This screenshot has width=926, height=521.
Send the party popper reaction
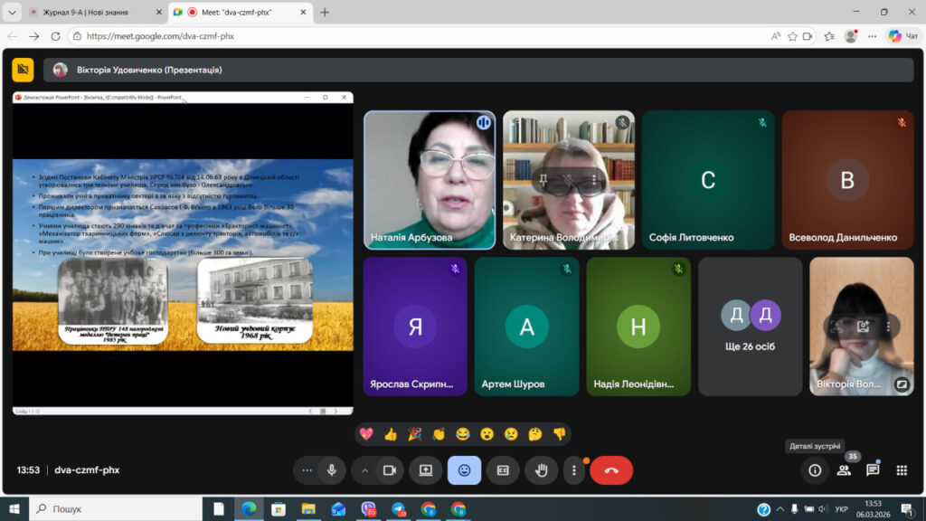coord(415,434)
